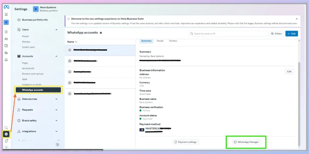This screenshot has height=154, width=309.
Task: Switch to the Partners tab
Action: [x=173, y=41]
